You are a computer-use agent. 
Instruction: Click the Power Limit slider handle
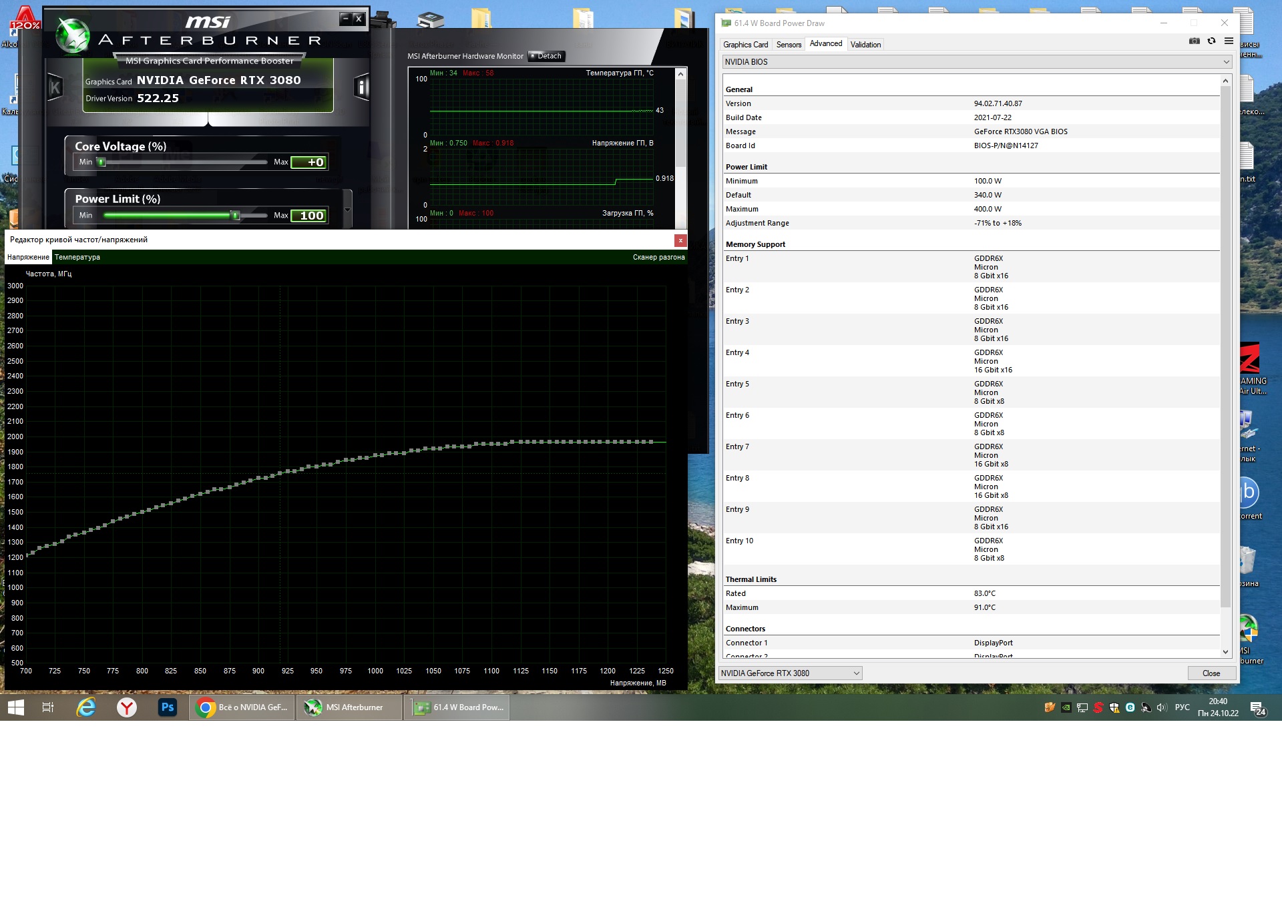pyautogui.click(x=235, y=216)
